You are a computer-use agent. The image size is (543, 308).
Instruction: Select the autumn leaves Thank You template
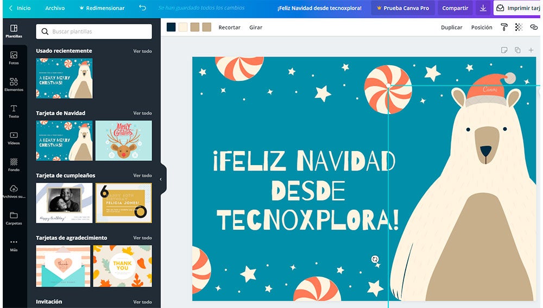click(122, 266)
